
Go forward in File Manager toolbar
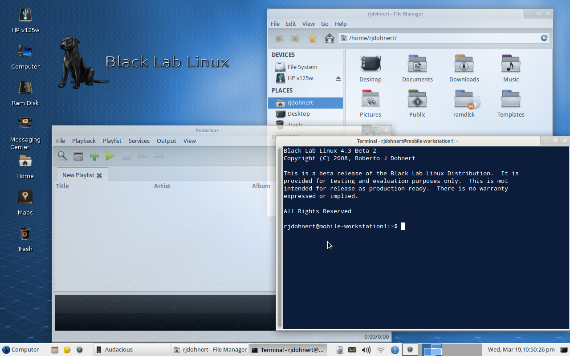coord(295,38)
